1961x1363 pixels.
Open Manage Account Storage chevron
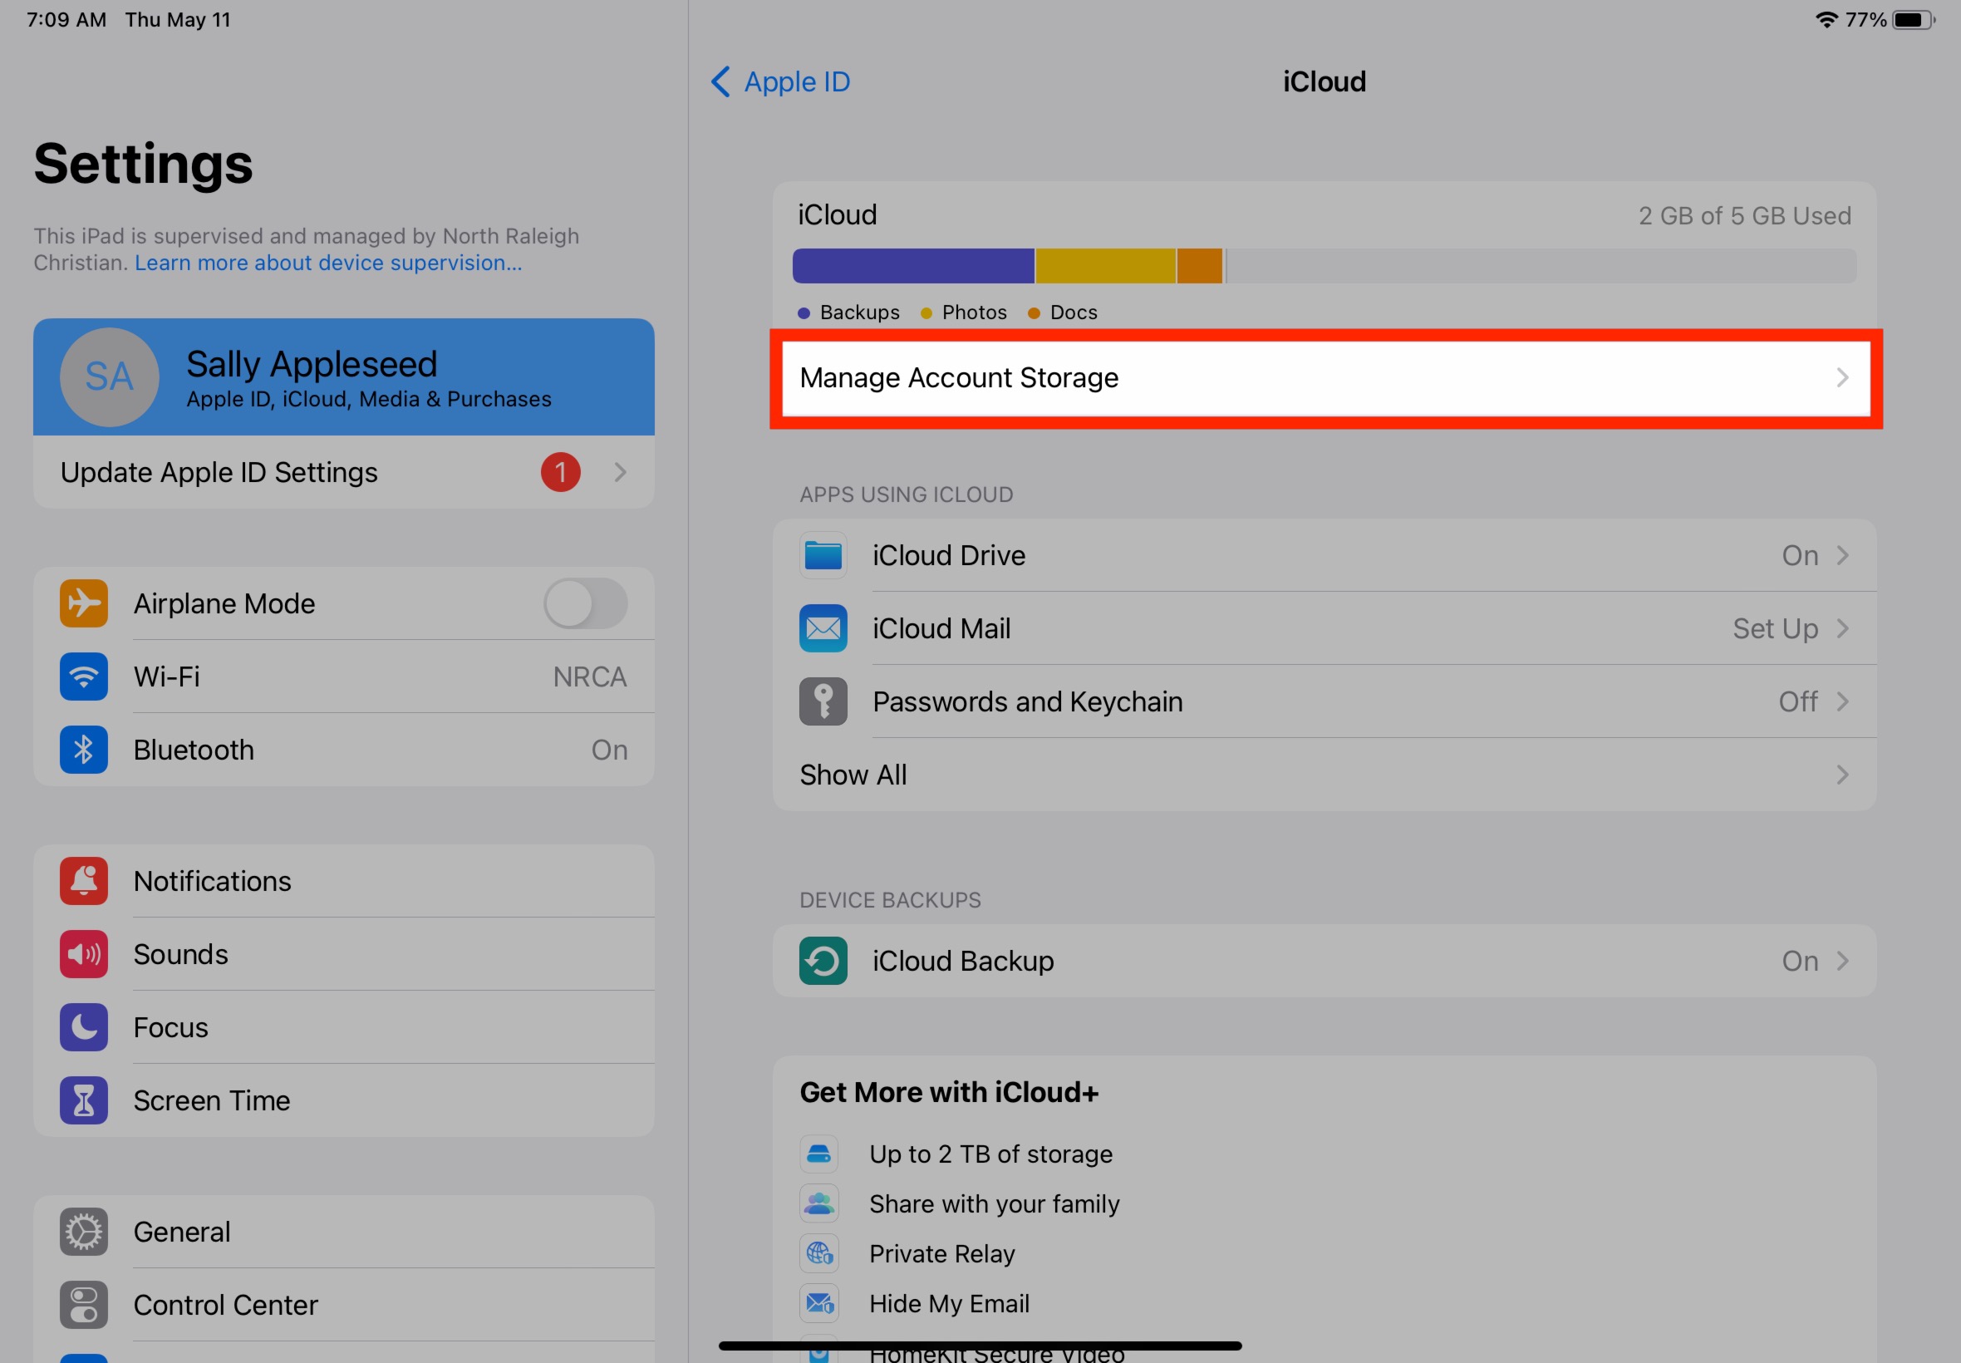(x=1842, y=377)
